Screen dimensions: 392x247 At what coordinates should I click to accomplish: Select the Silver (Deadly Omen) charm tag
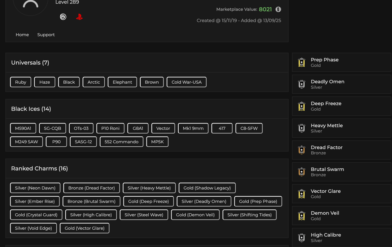(x=204, y=201)
